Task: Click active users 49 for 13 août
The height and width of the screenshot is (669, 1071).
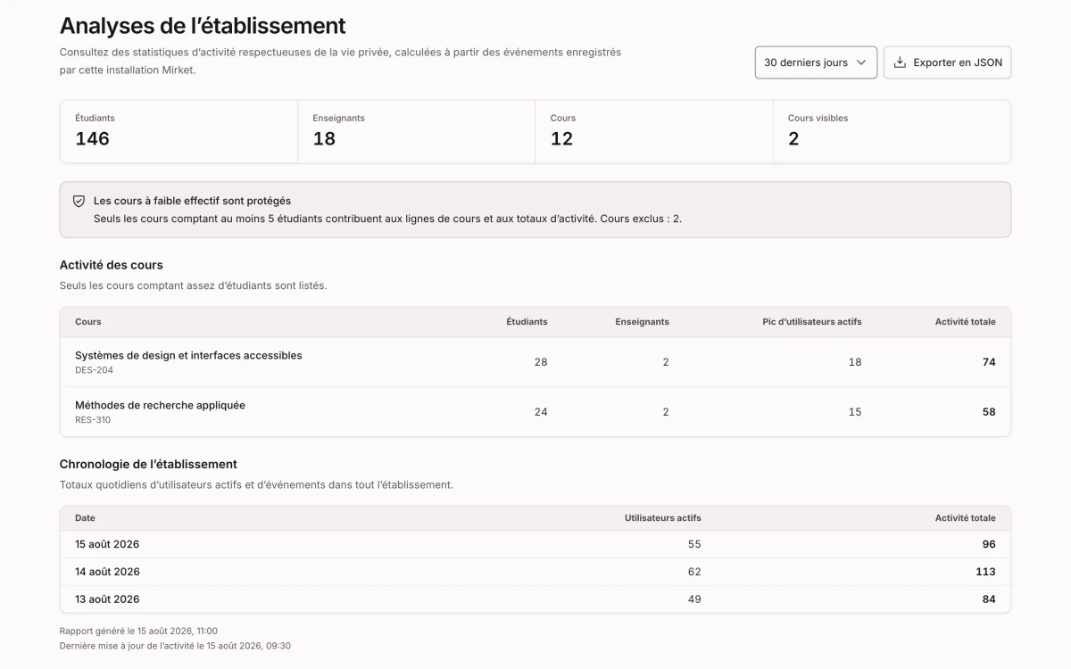Action: 694,599
